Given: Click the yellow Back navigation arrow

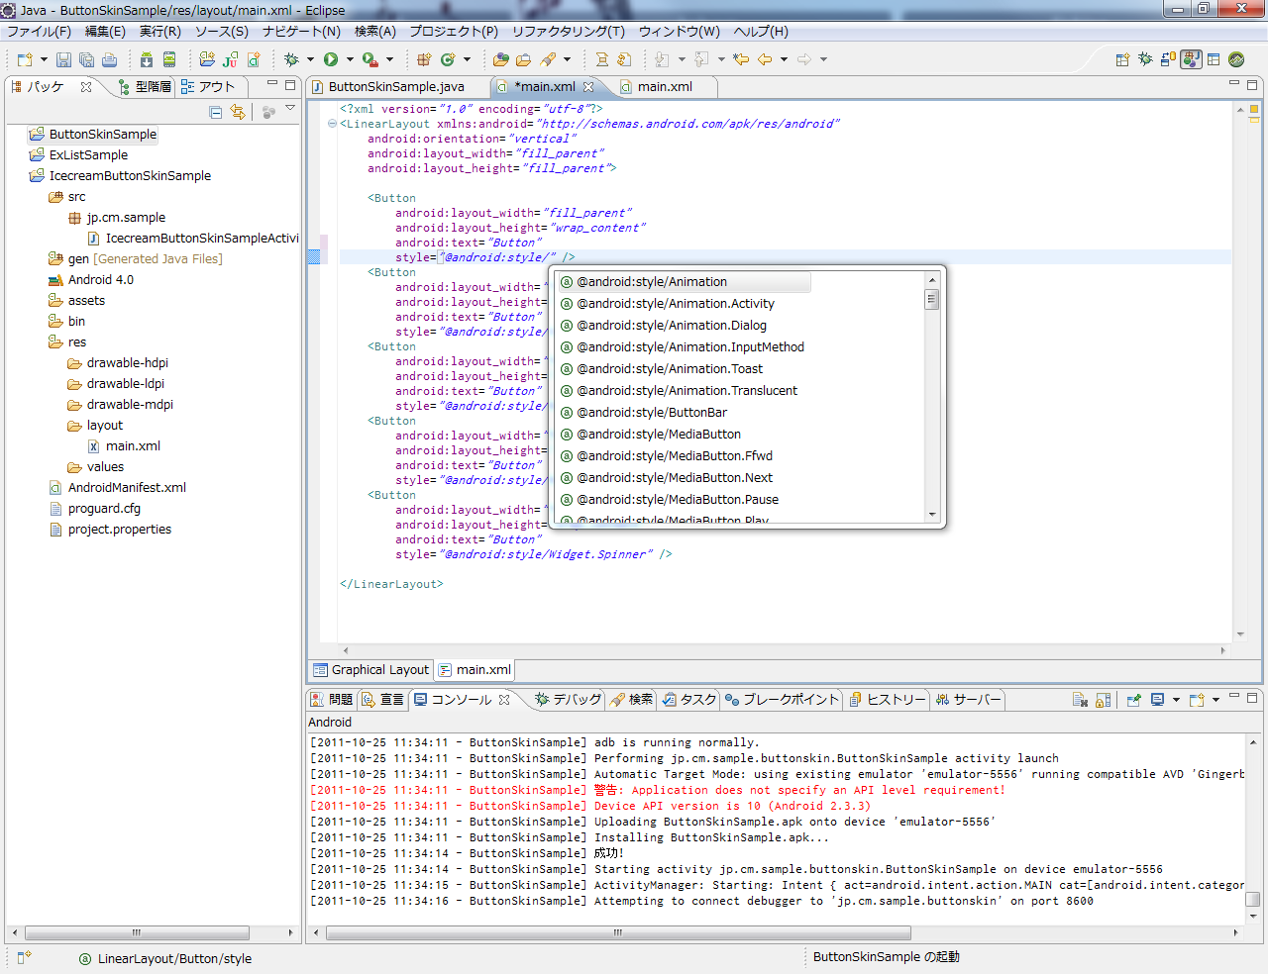Looking at the screenshot, I should pos(765,59).
